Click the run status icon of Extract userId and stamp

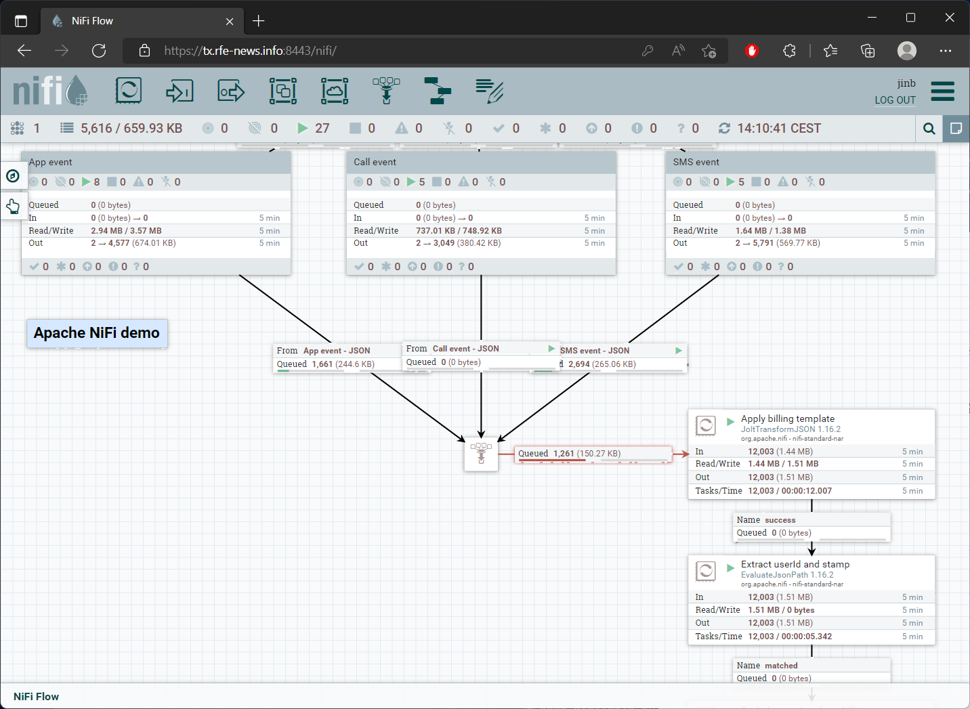(730, 567)
